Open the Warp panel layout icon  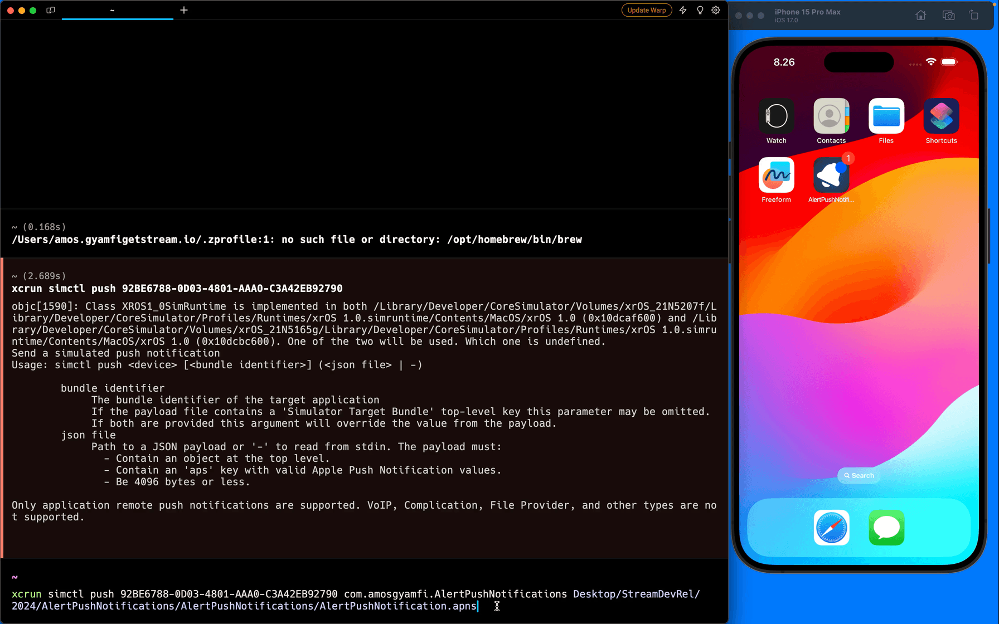51,10
